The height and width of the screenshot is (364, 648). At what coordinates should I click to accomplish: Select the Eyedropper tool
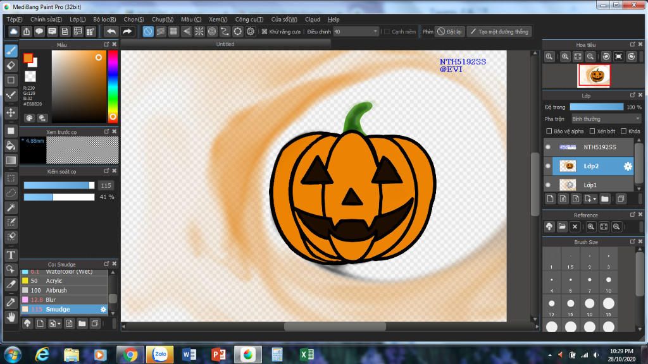point(11,302)
